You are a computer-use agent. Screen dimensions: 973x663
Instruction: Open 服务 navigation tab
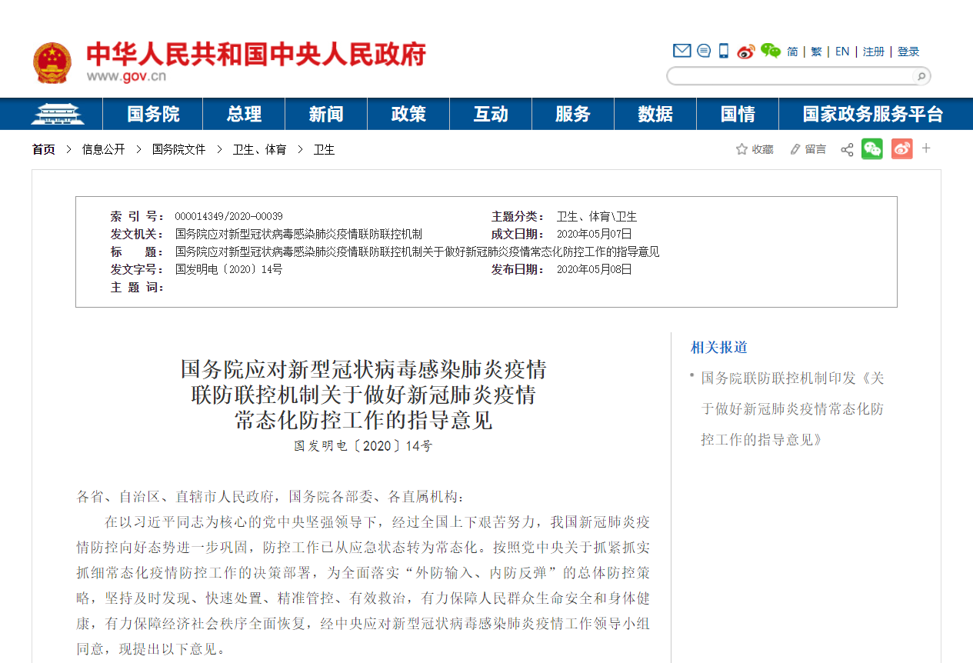point(573,115)
